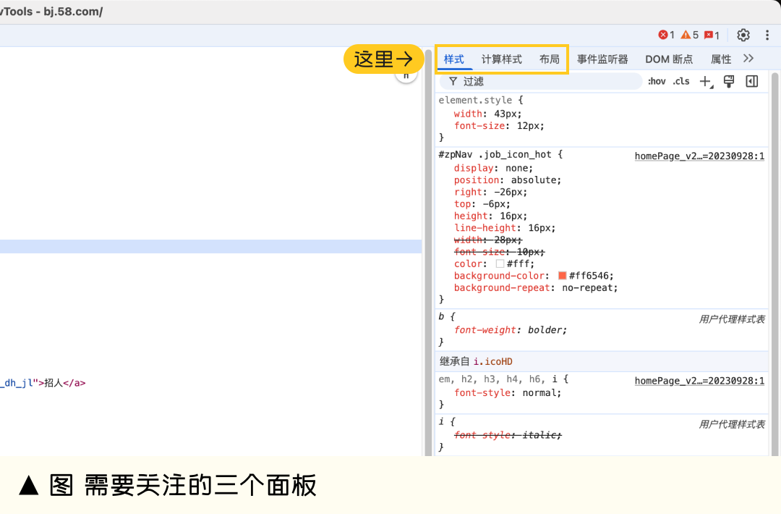
Task: Switch to the 布局 tab
Action: [x=550, y=59]
